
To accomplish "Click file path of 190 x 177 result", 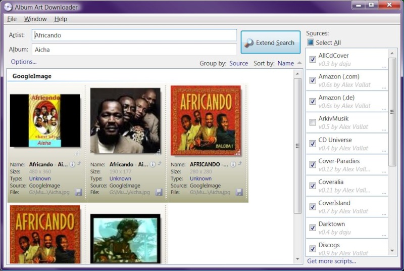I will click(130, 192).
